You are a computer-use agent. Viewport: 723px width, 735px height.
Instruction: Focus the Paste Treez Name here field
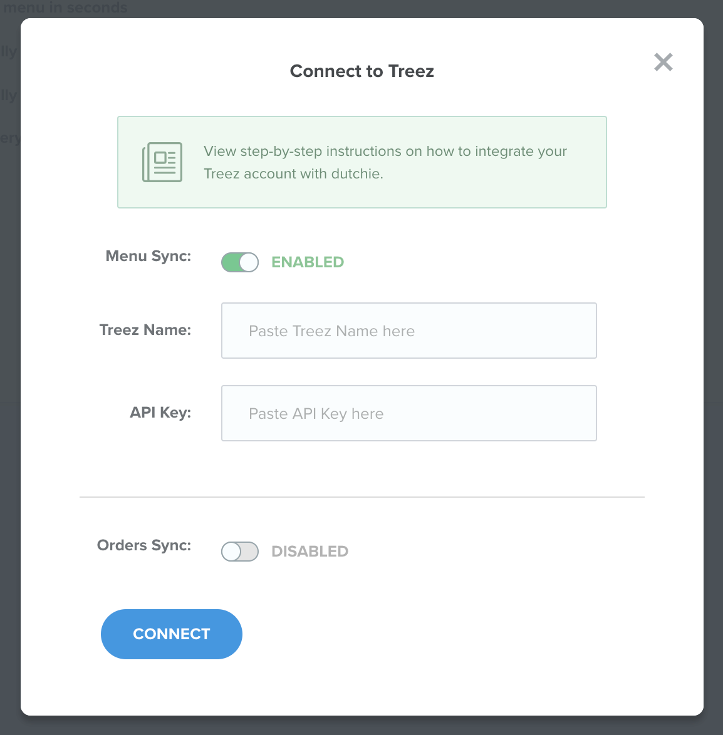[x=408, y=331]
